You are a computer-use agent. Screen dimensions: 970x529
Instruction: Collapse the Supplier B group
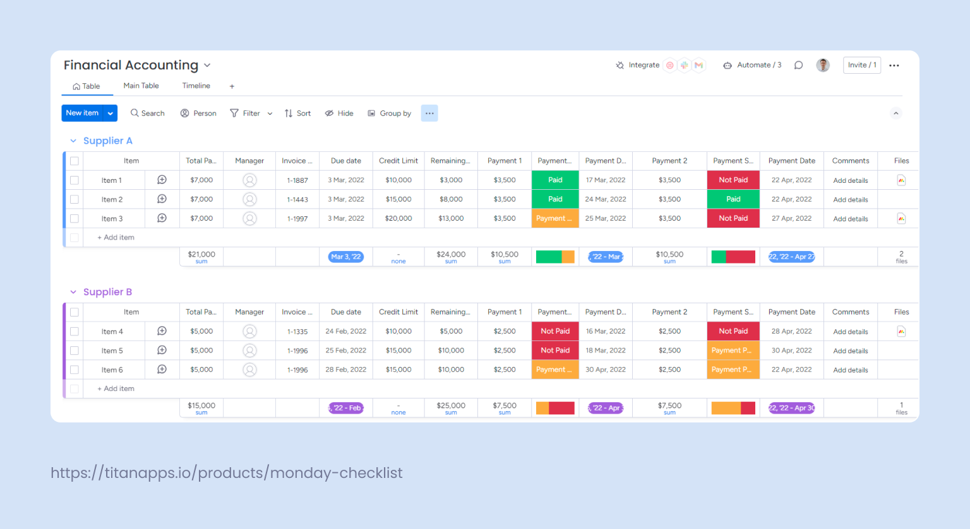point(73,292)
